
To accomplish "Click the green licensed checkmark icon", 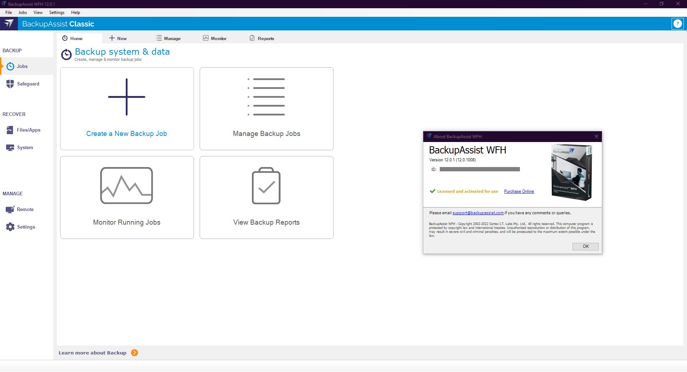I will click(x=433, y=191).
